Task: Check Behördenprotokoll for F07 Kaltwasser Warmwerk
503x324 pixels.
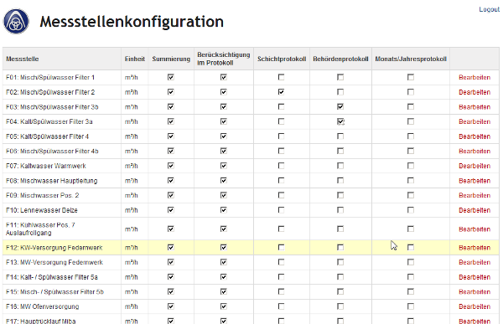Action: click(340, 166)
